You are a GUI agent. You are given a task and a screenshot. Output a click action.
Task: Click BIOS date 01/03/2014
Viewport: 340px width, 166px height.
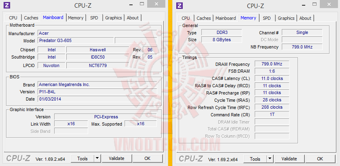[97, 99]
